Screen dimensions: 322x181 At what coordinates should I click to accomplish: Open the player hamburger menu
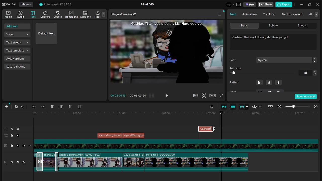click(x=219, y=14)
